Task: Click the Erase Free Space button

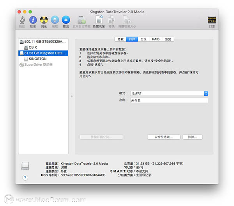Action: pos(101,137)
